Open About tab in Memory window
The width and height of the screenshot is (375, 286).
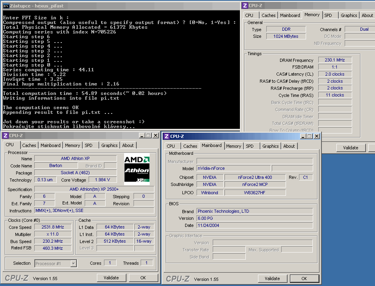click(368, 15)
